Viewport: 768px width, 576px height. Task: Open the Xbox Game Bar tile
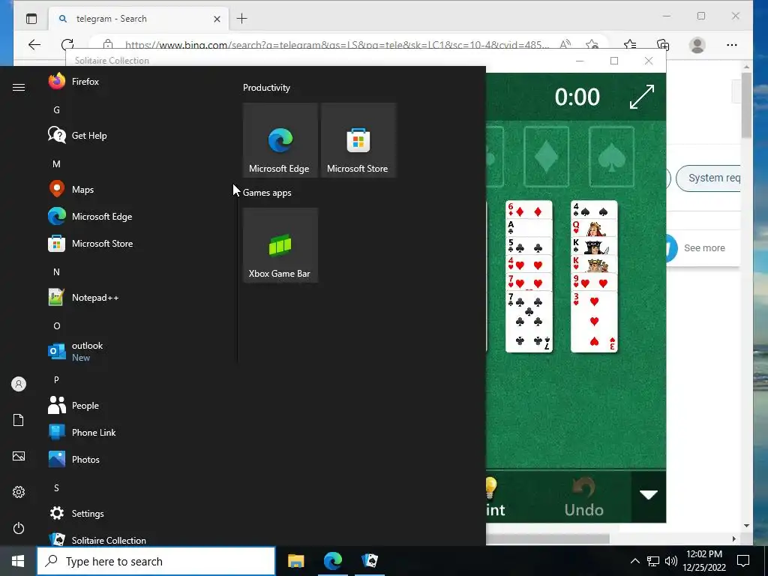(x=280, y=245)
